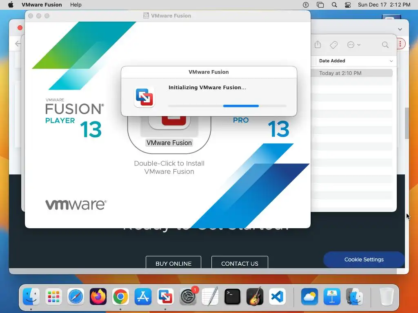This screenshot has height=313, width=418.
Task: Click the VMware Fusion installer icon label
Action: click(169, 143)
